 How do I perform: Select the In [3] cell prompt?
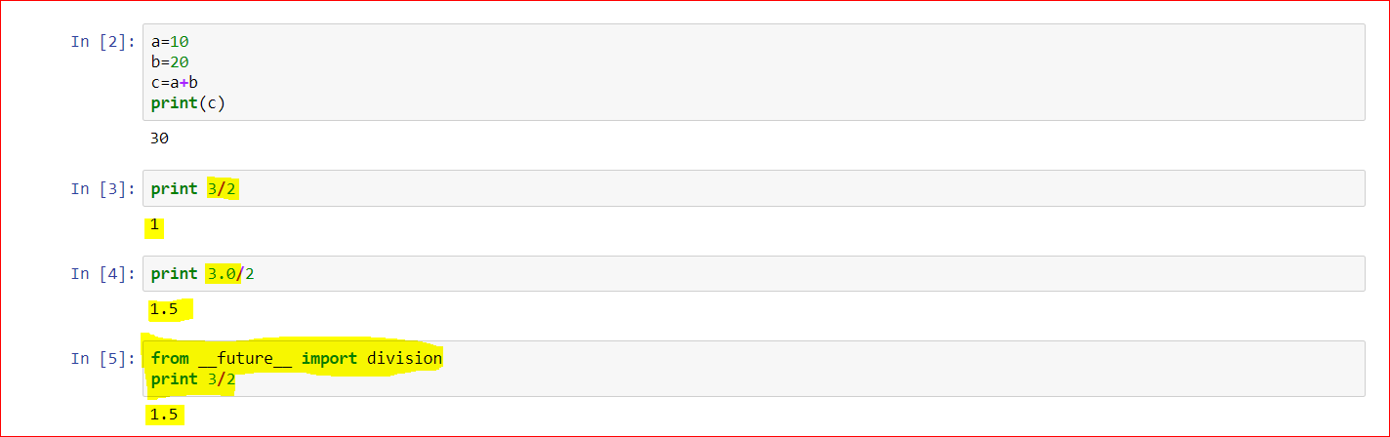[x=103, y=188]
